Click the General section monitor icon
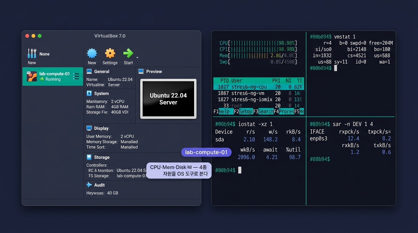The width and height of the screenshot is (418, 233). tap(89, 72)
